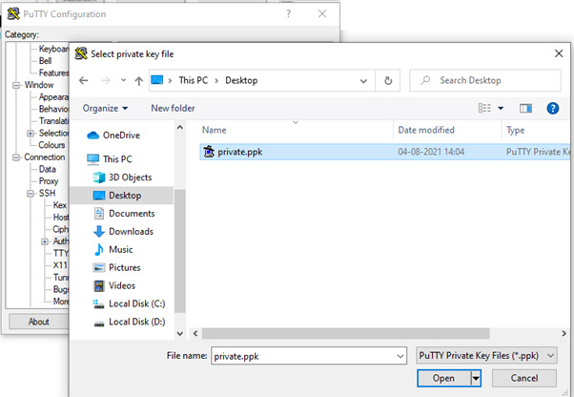Click Go forward arrow in file dialog
Screen dimensions: 574x397
point(106,80)
